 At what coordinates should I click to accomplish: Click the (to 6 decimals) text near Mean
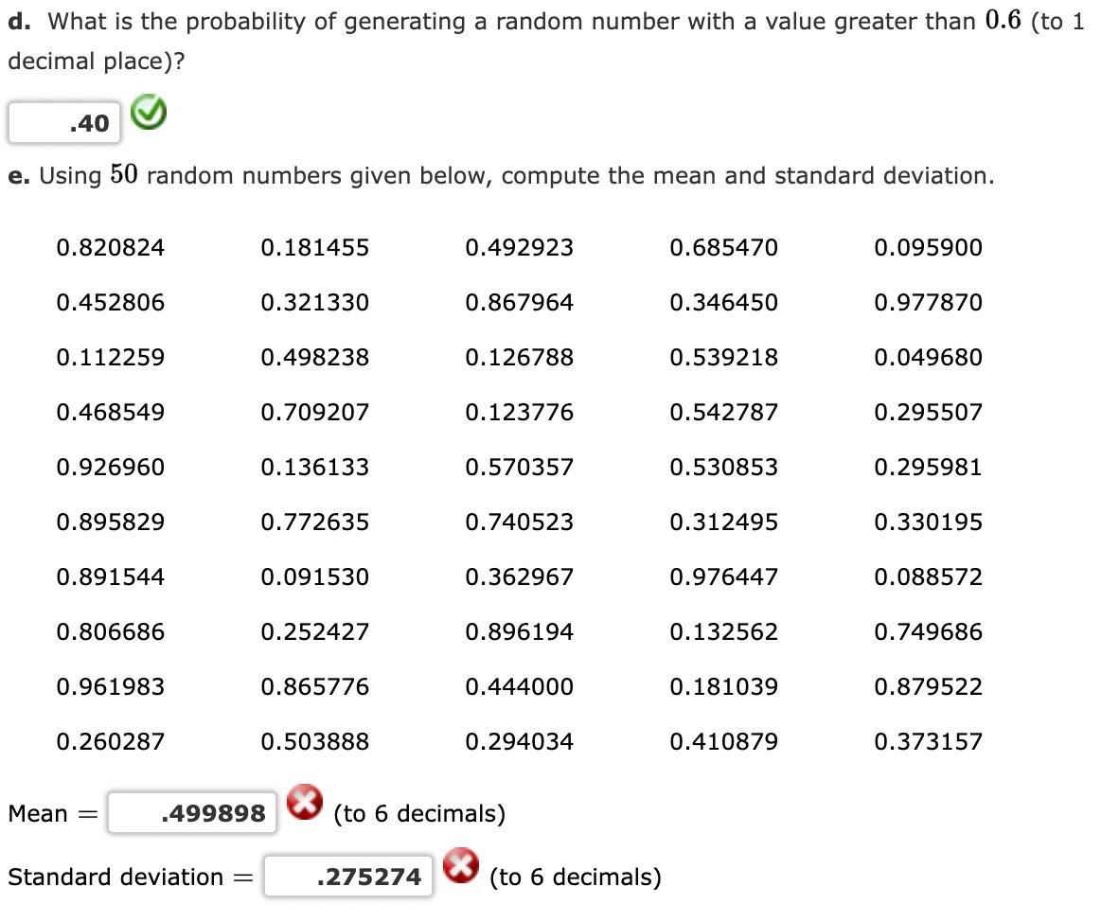pos(419,811)
